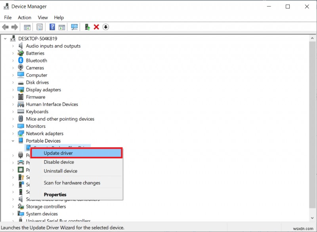Expand the System devices category

click(13, 214)
